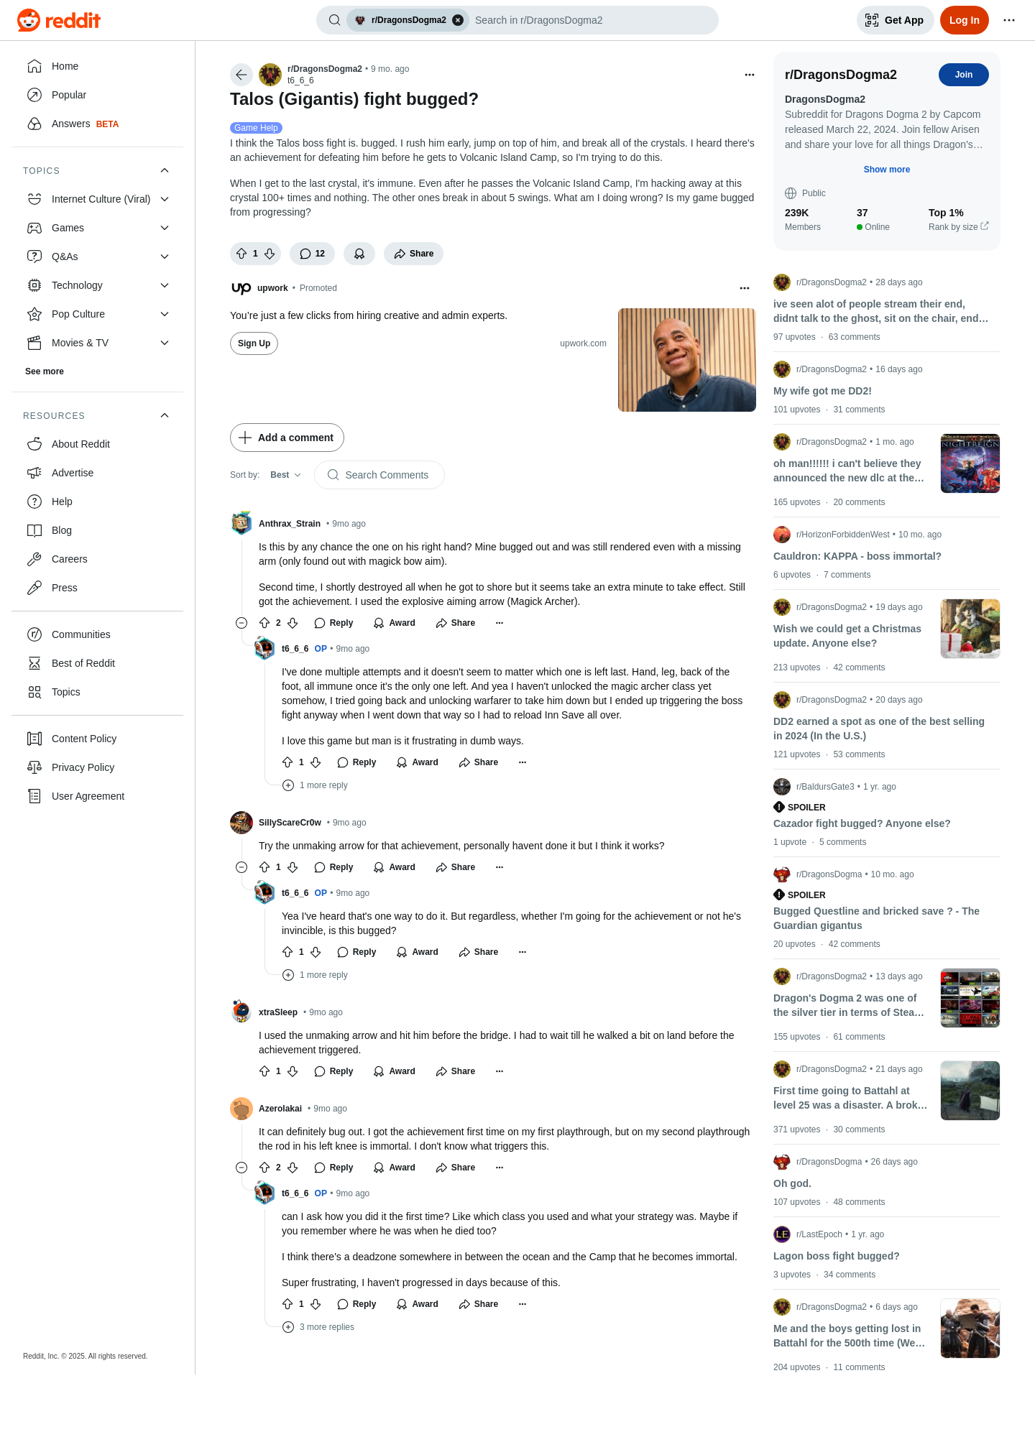Collapse Anthrax_Strain's comment thread
Screen dimensions: 1035x1437
[x=241, y=623]
